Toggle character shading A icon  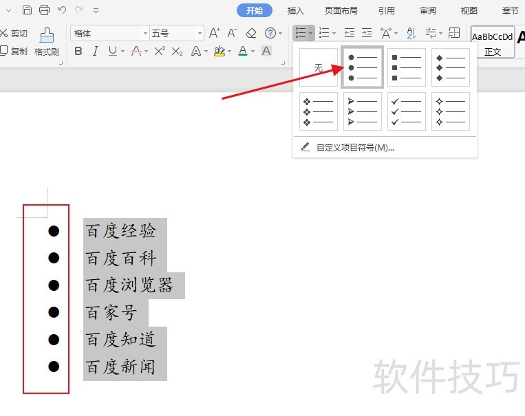click(266, 51)
